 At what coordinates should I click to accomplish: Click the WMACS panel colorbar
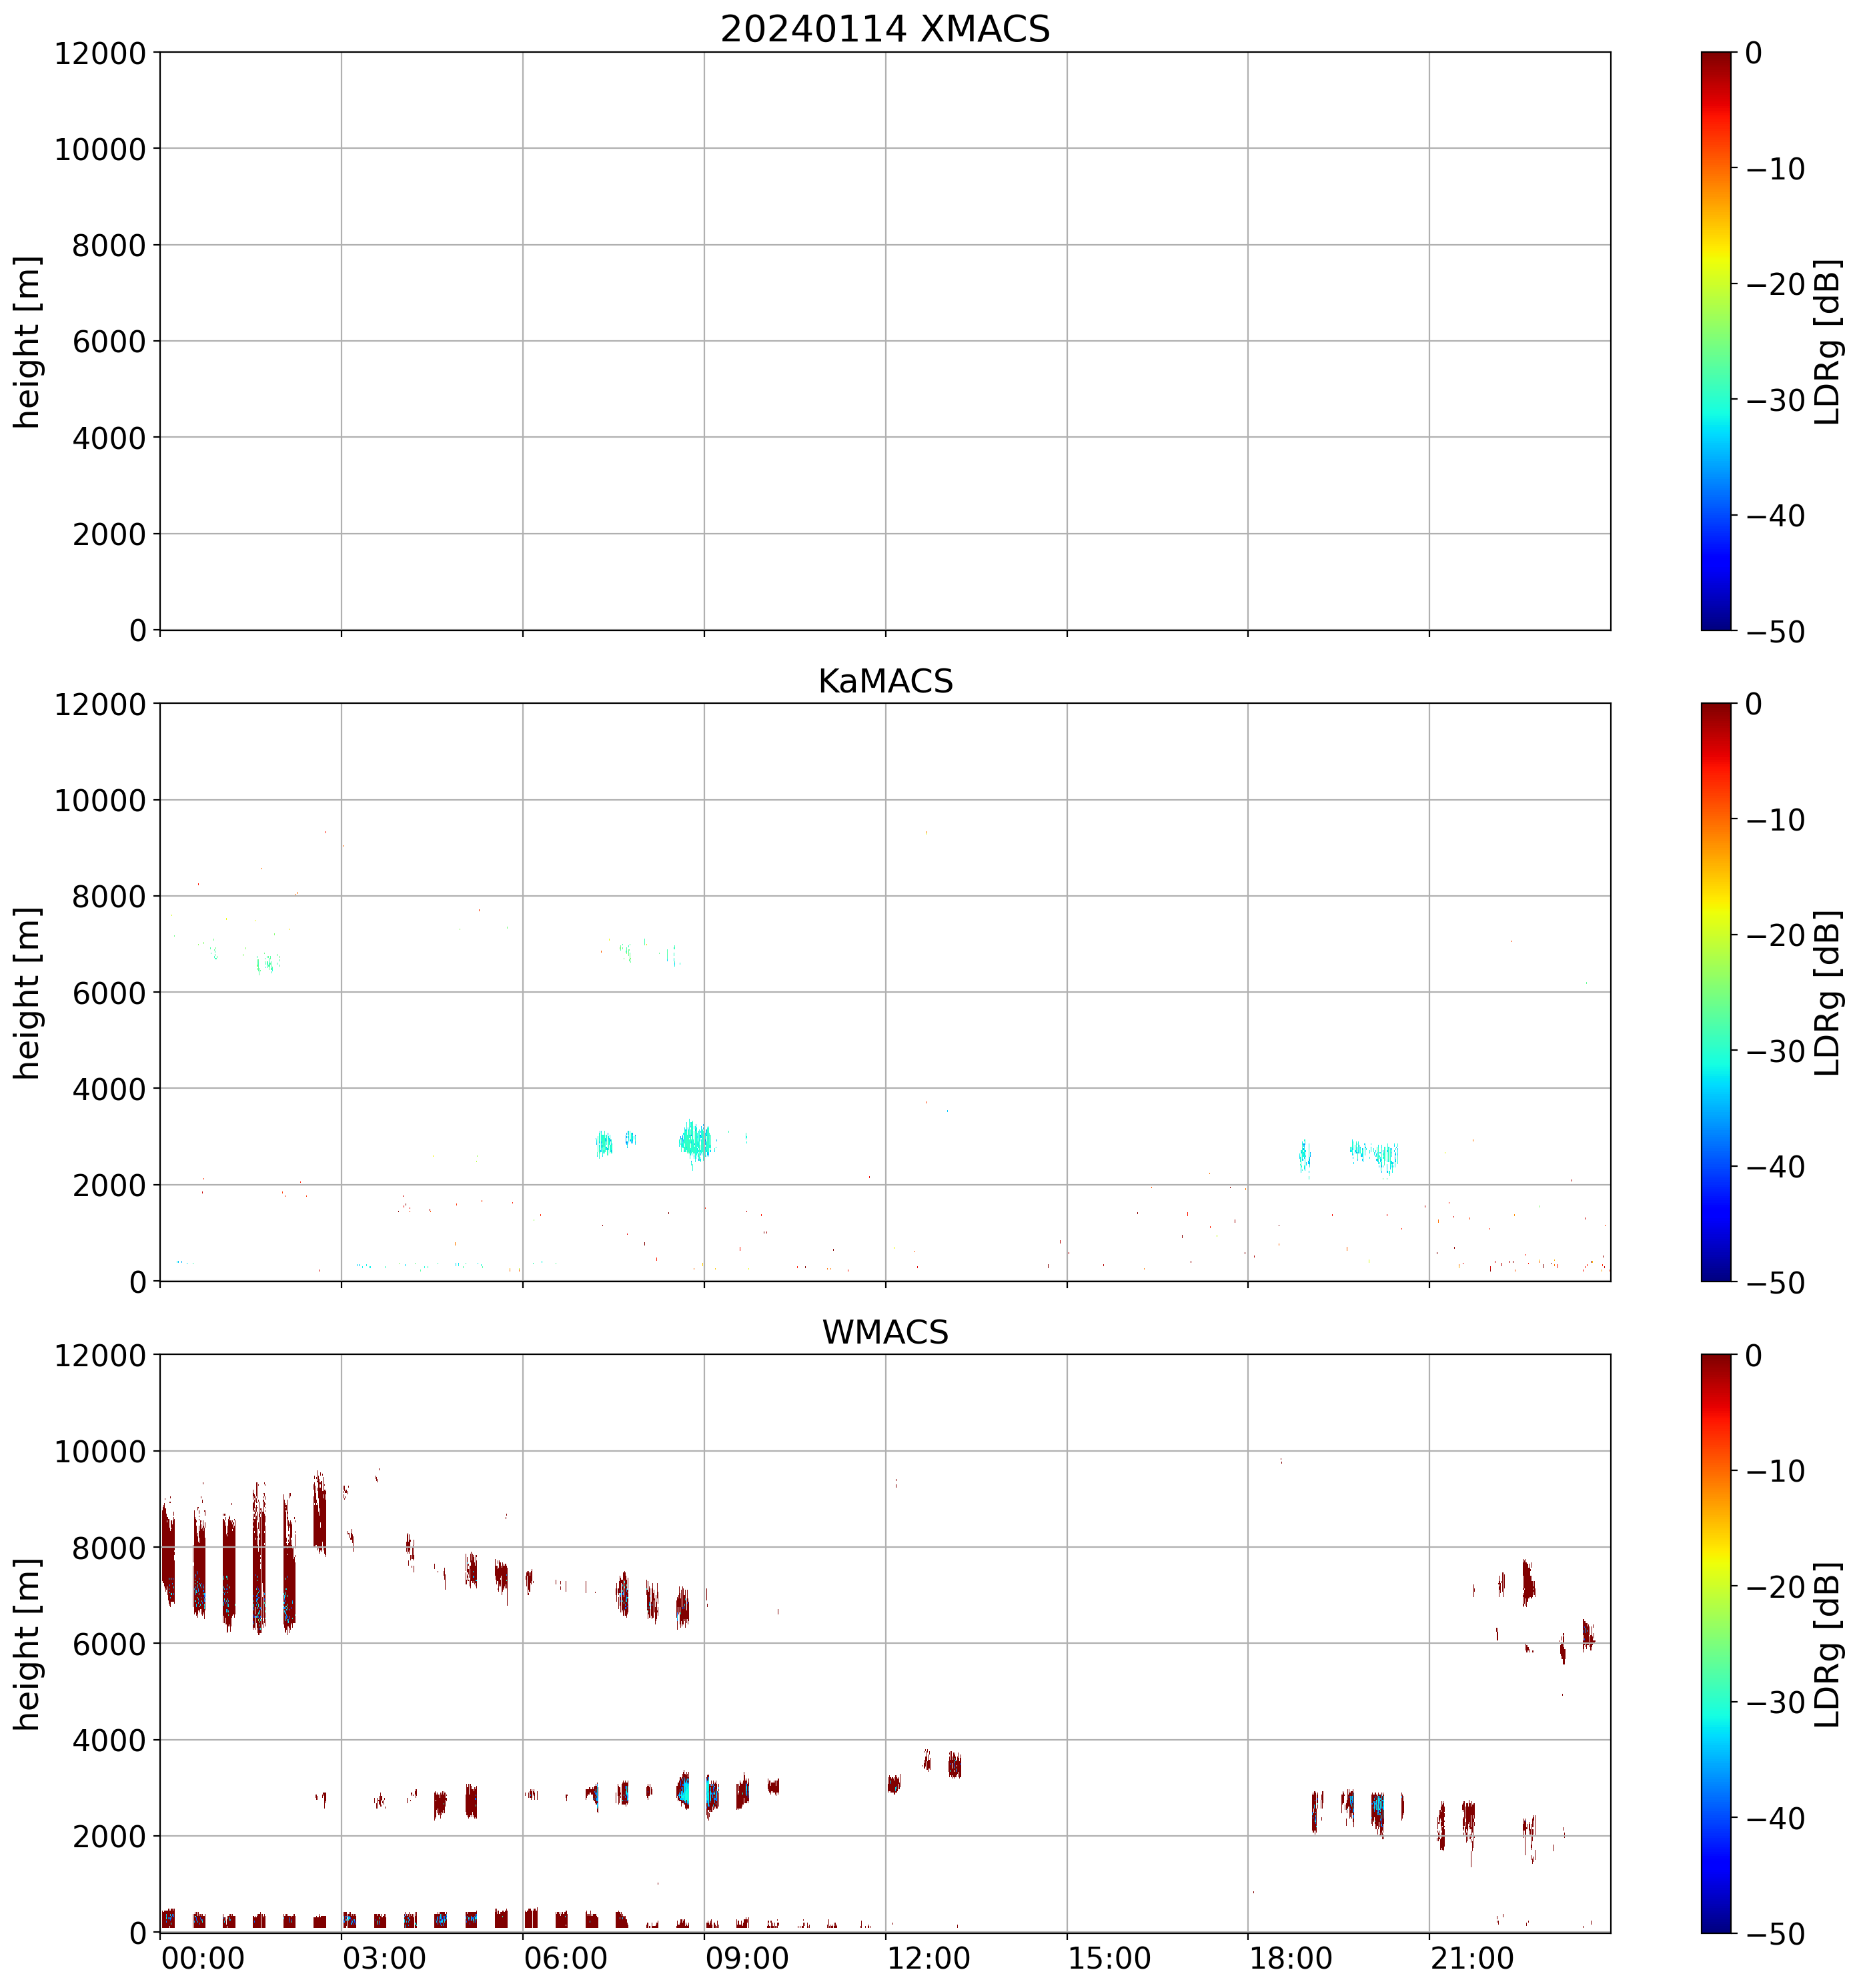tap(1716, 1643)
